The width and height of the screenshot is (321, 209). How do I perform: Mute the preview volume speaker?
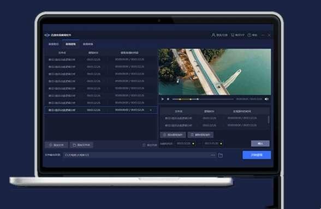[266, 99]
